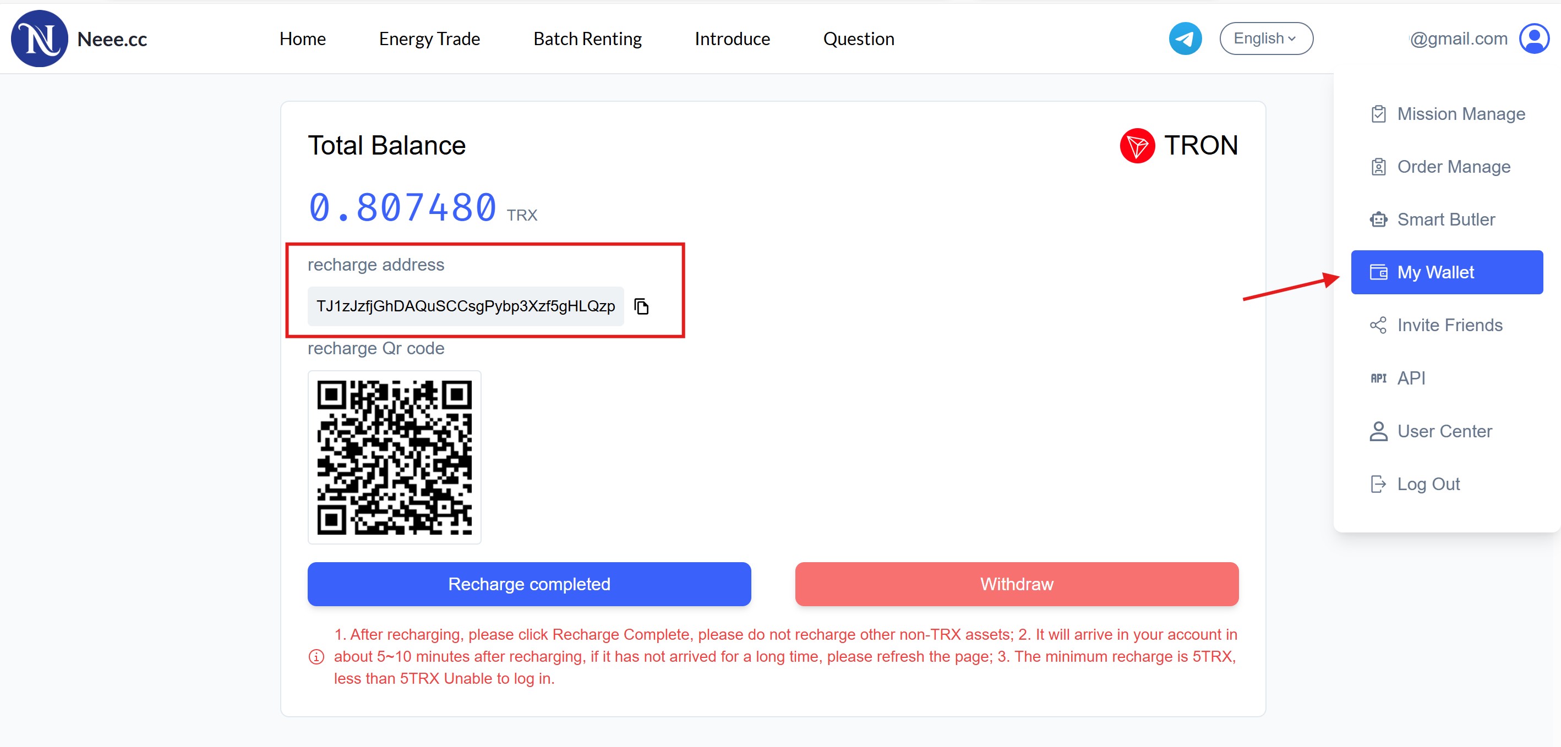Select Home navigation item
The image size is (1561, 747).
coord(303,40)
